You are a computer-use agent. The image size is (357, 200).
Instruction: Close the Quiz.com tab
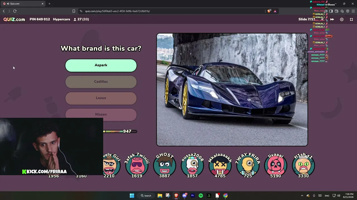click(x=43, y=4)
